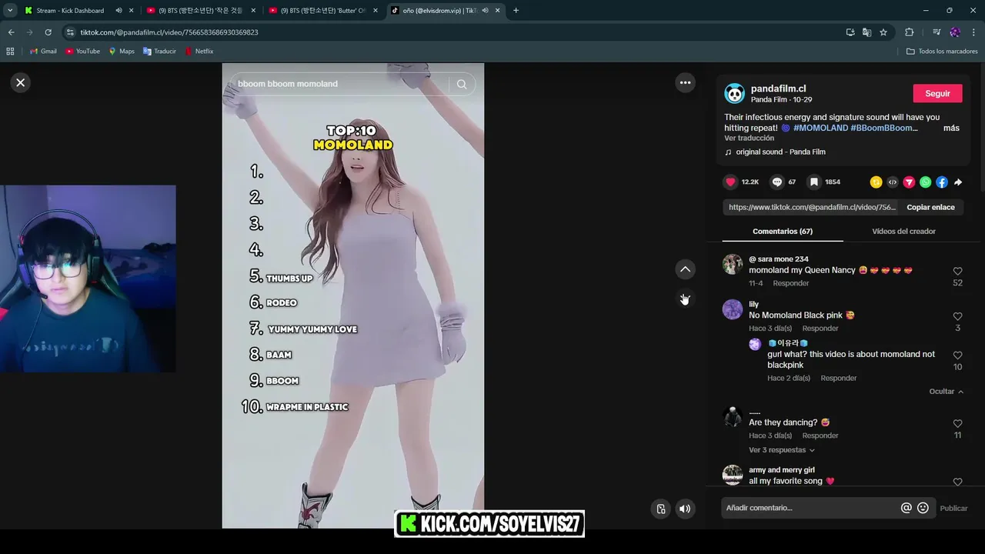985x554 pixels.
Task: Open the Chrome media controls icon
Action: tap(937, 32)
